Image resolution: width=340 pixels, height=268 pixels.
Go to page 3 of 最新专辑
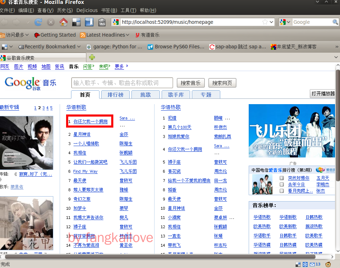[43, 108]
